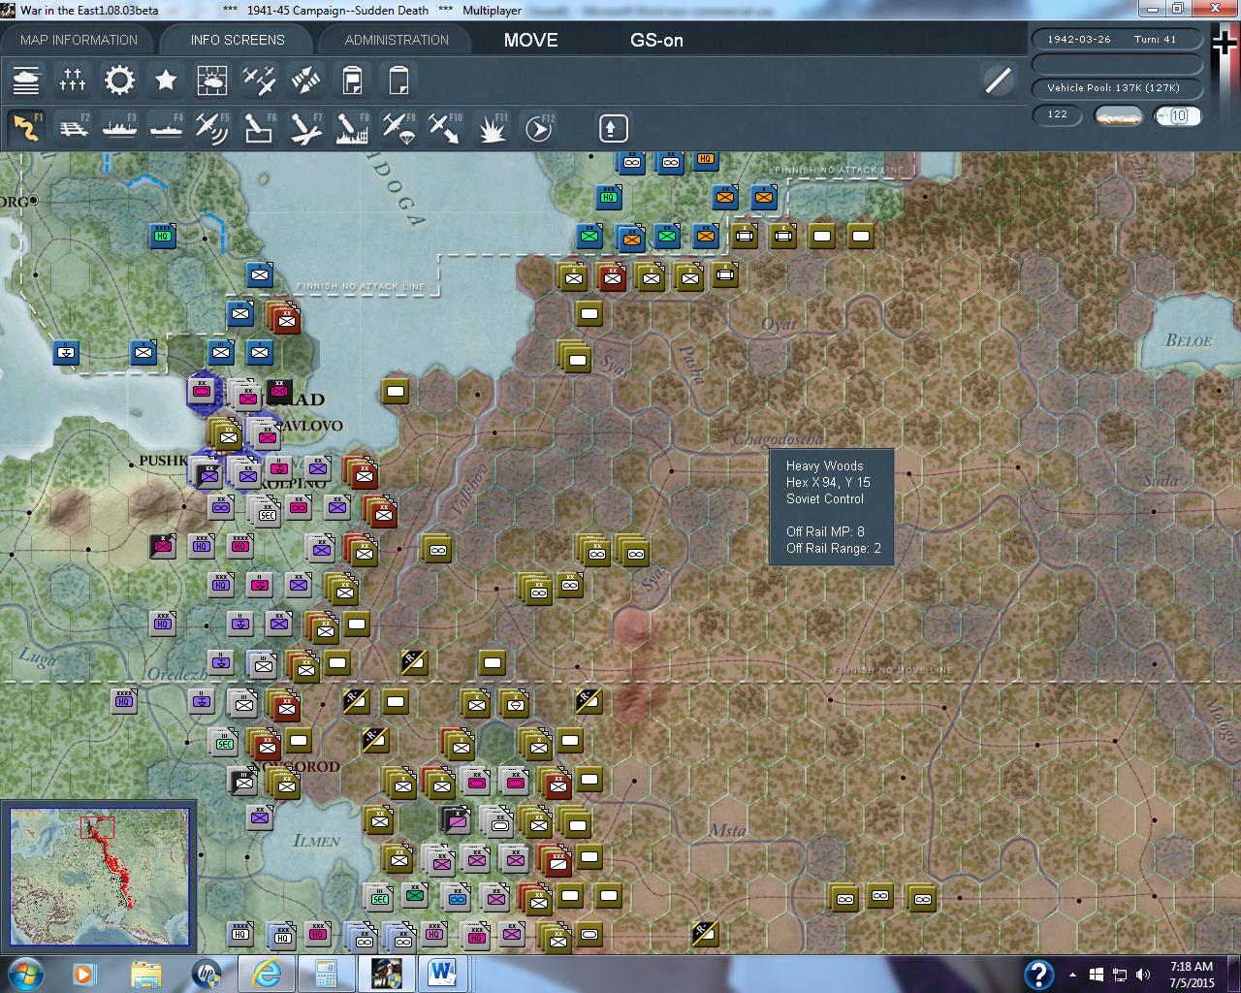
Task: Select F5 Air recon mode
Action: pos(212,128)
